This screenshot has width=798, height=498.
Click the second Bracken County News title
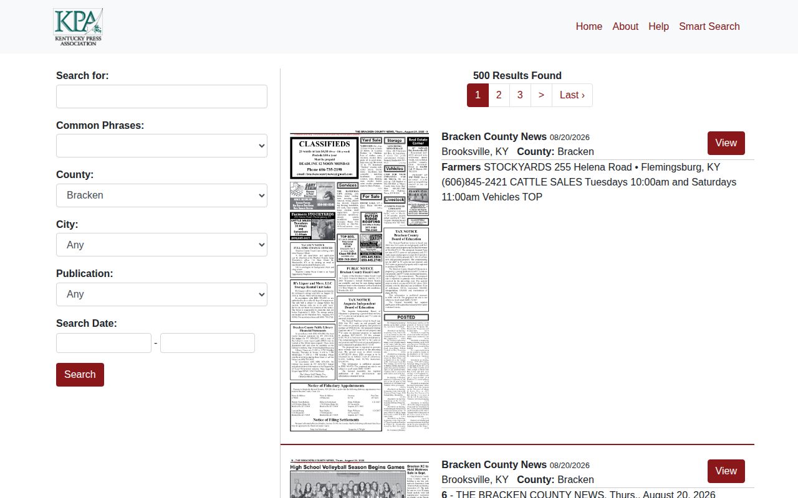click(494, 465)
